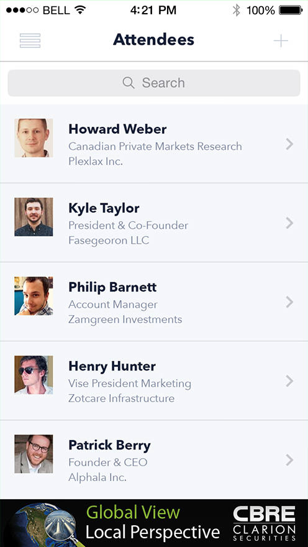Tap the plus icon to add attendee
308x547 pixels.
[281, 41]
